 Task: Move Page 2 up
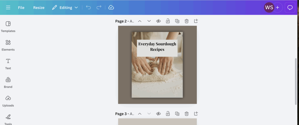pos(140,21)
